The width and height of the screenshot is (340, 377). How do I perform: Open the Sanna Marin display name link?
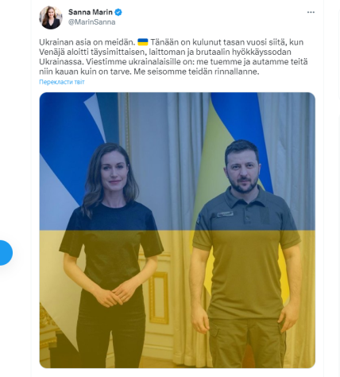tap(91, 12)
